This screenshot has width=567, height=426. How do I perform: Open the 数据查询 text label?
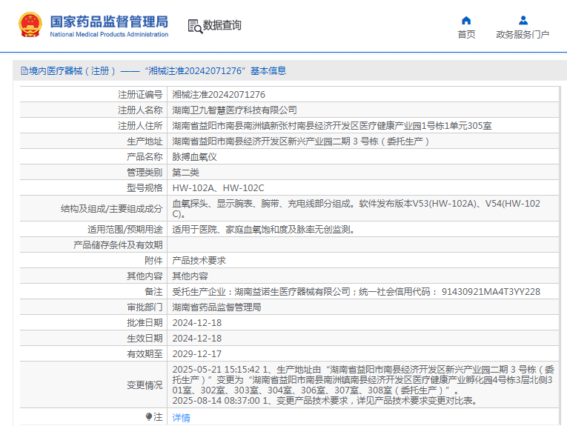point(222,26)
